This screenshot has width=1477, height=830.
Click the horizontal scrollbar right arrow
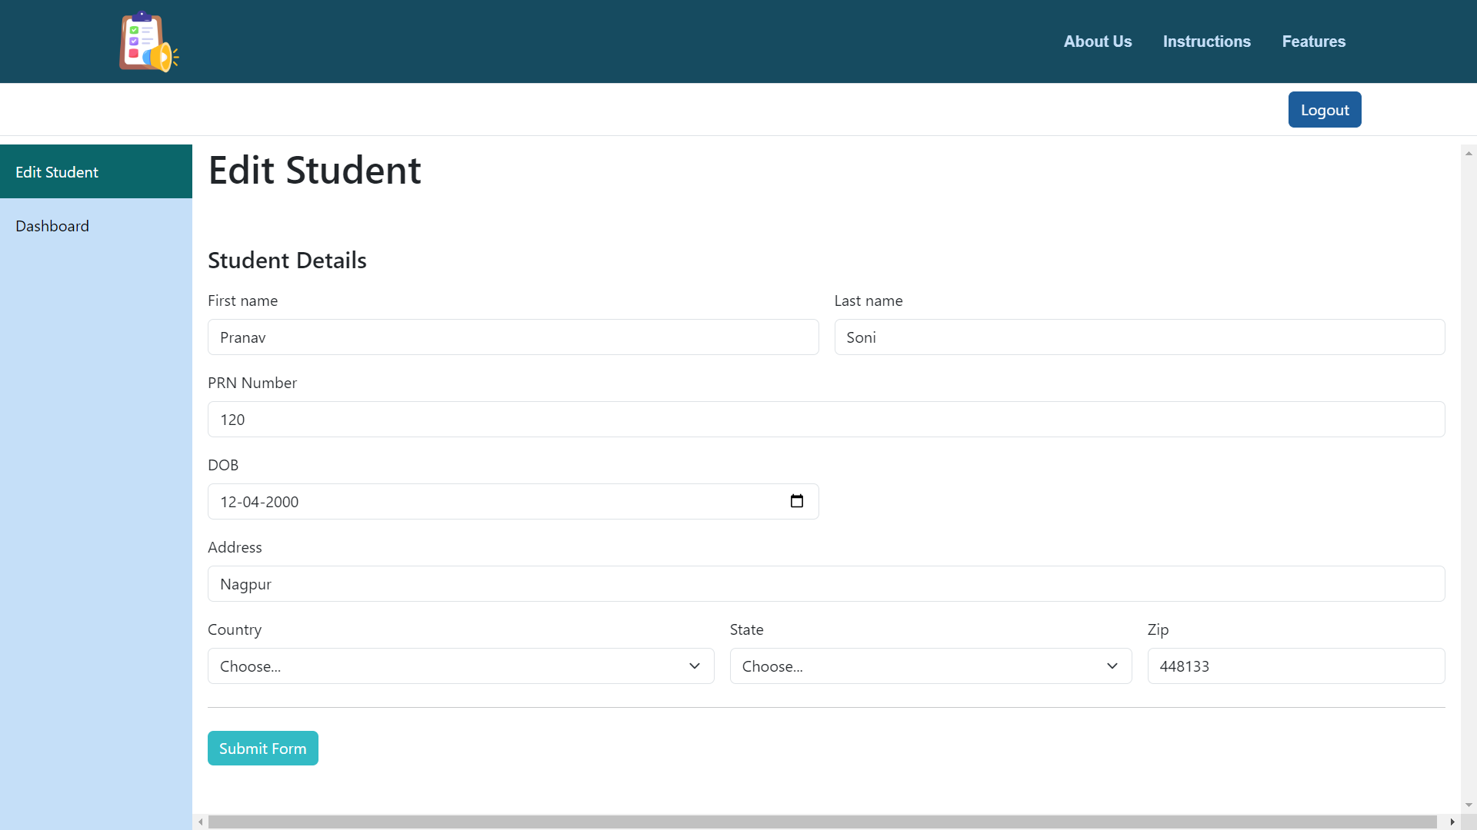pos(1452,822)
